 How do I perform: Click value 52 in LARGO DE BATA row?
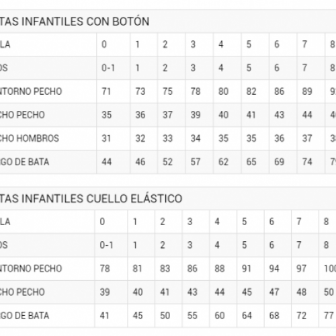click(167, 162)
